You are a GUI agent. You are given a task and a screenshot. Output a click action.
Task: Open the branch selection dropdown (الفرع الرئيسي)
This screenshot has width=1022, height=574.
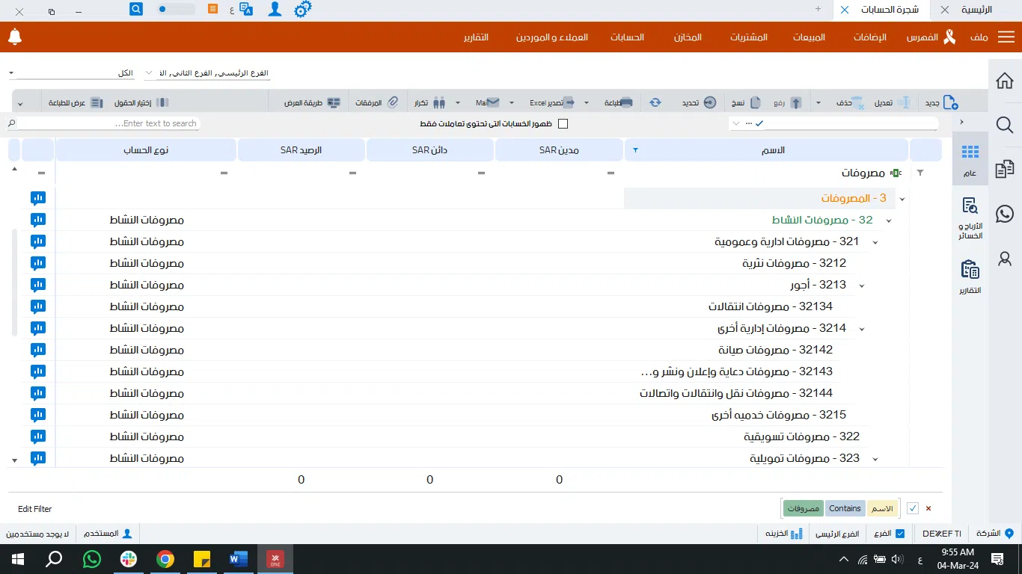coord(207,73)
